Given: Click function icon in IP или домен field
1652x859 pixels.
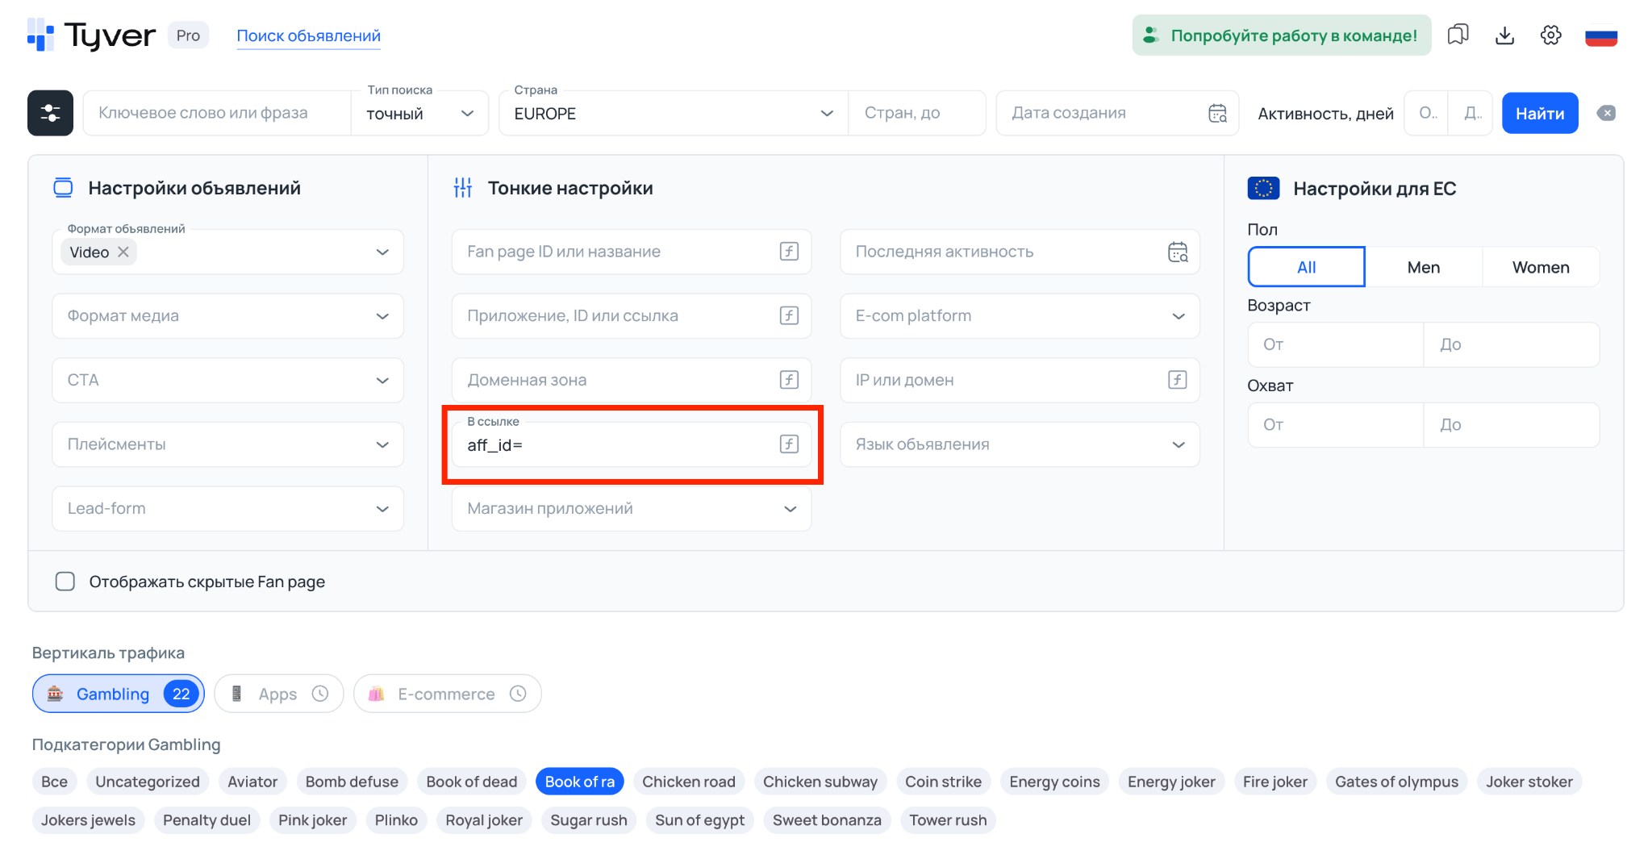Looking at the screenshot, I should (x=1177, y=380).
